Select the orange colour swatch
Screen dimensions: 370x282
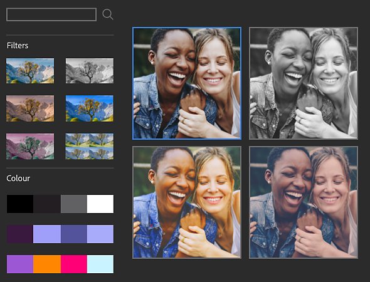tap(47, 264)
